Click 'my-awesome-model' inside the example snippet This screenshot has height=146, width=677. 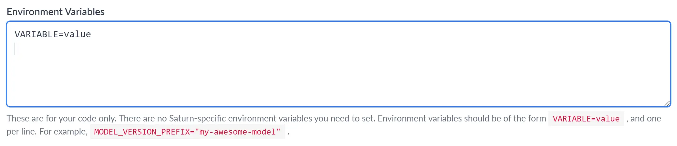coord(237,132)
